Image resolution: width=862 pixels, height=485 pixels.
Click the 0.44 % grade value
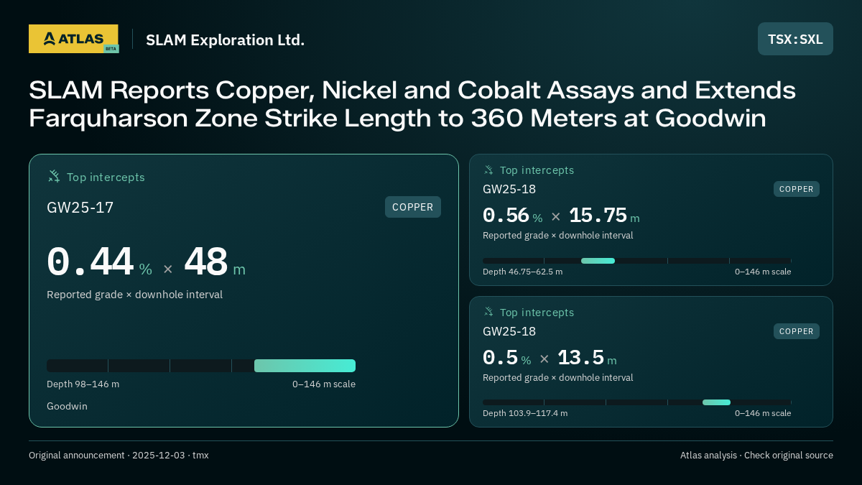point(99,263)
